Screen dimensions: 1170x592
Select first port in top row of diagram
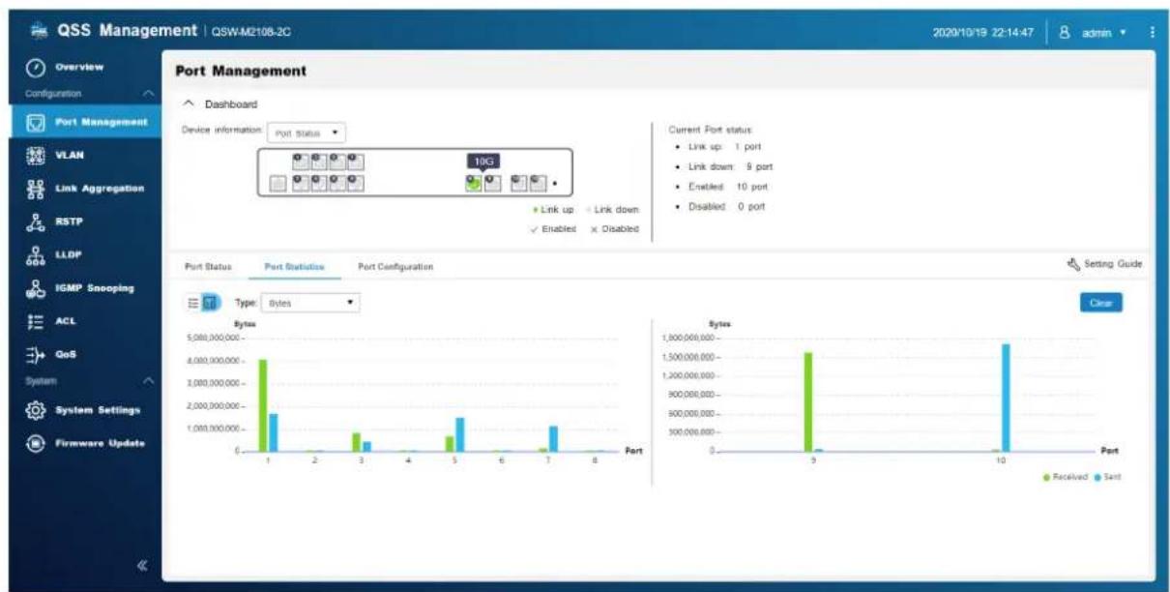click(x=302, y=161)
